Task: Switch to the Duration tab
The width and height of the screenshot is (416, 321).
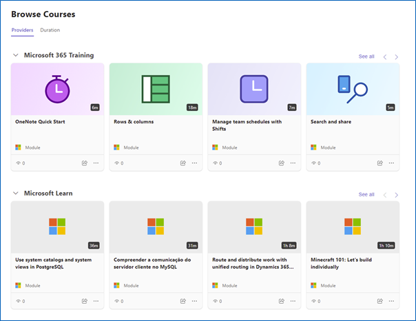Action: pos(50,30)
